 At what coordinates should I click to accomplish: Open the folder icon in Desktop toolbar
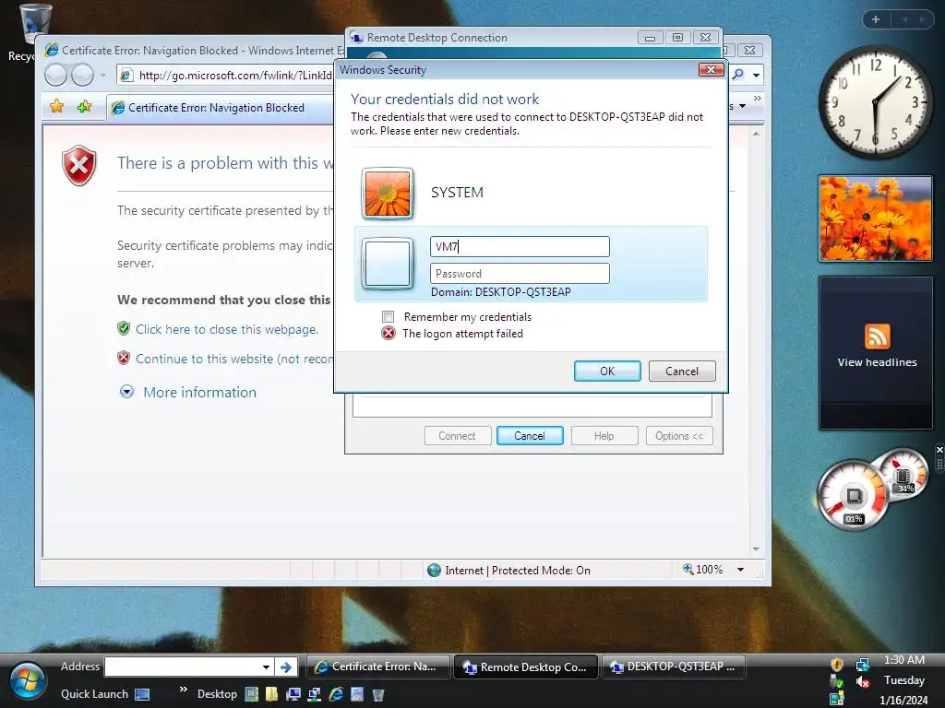272,694
